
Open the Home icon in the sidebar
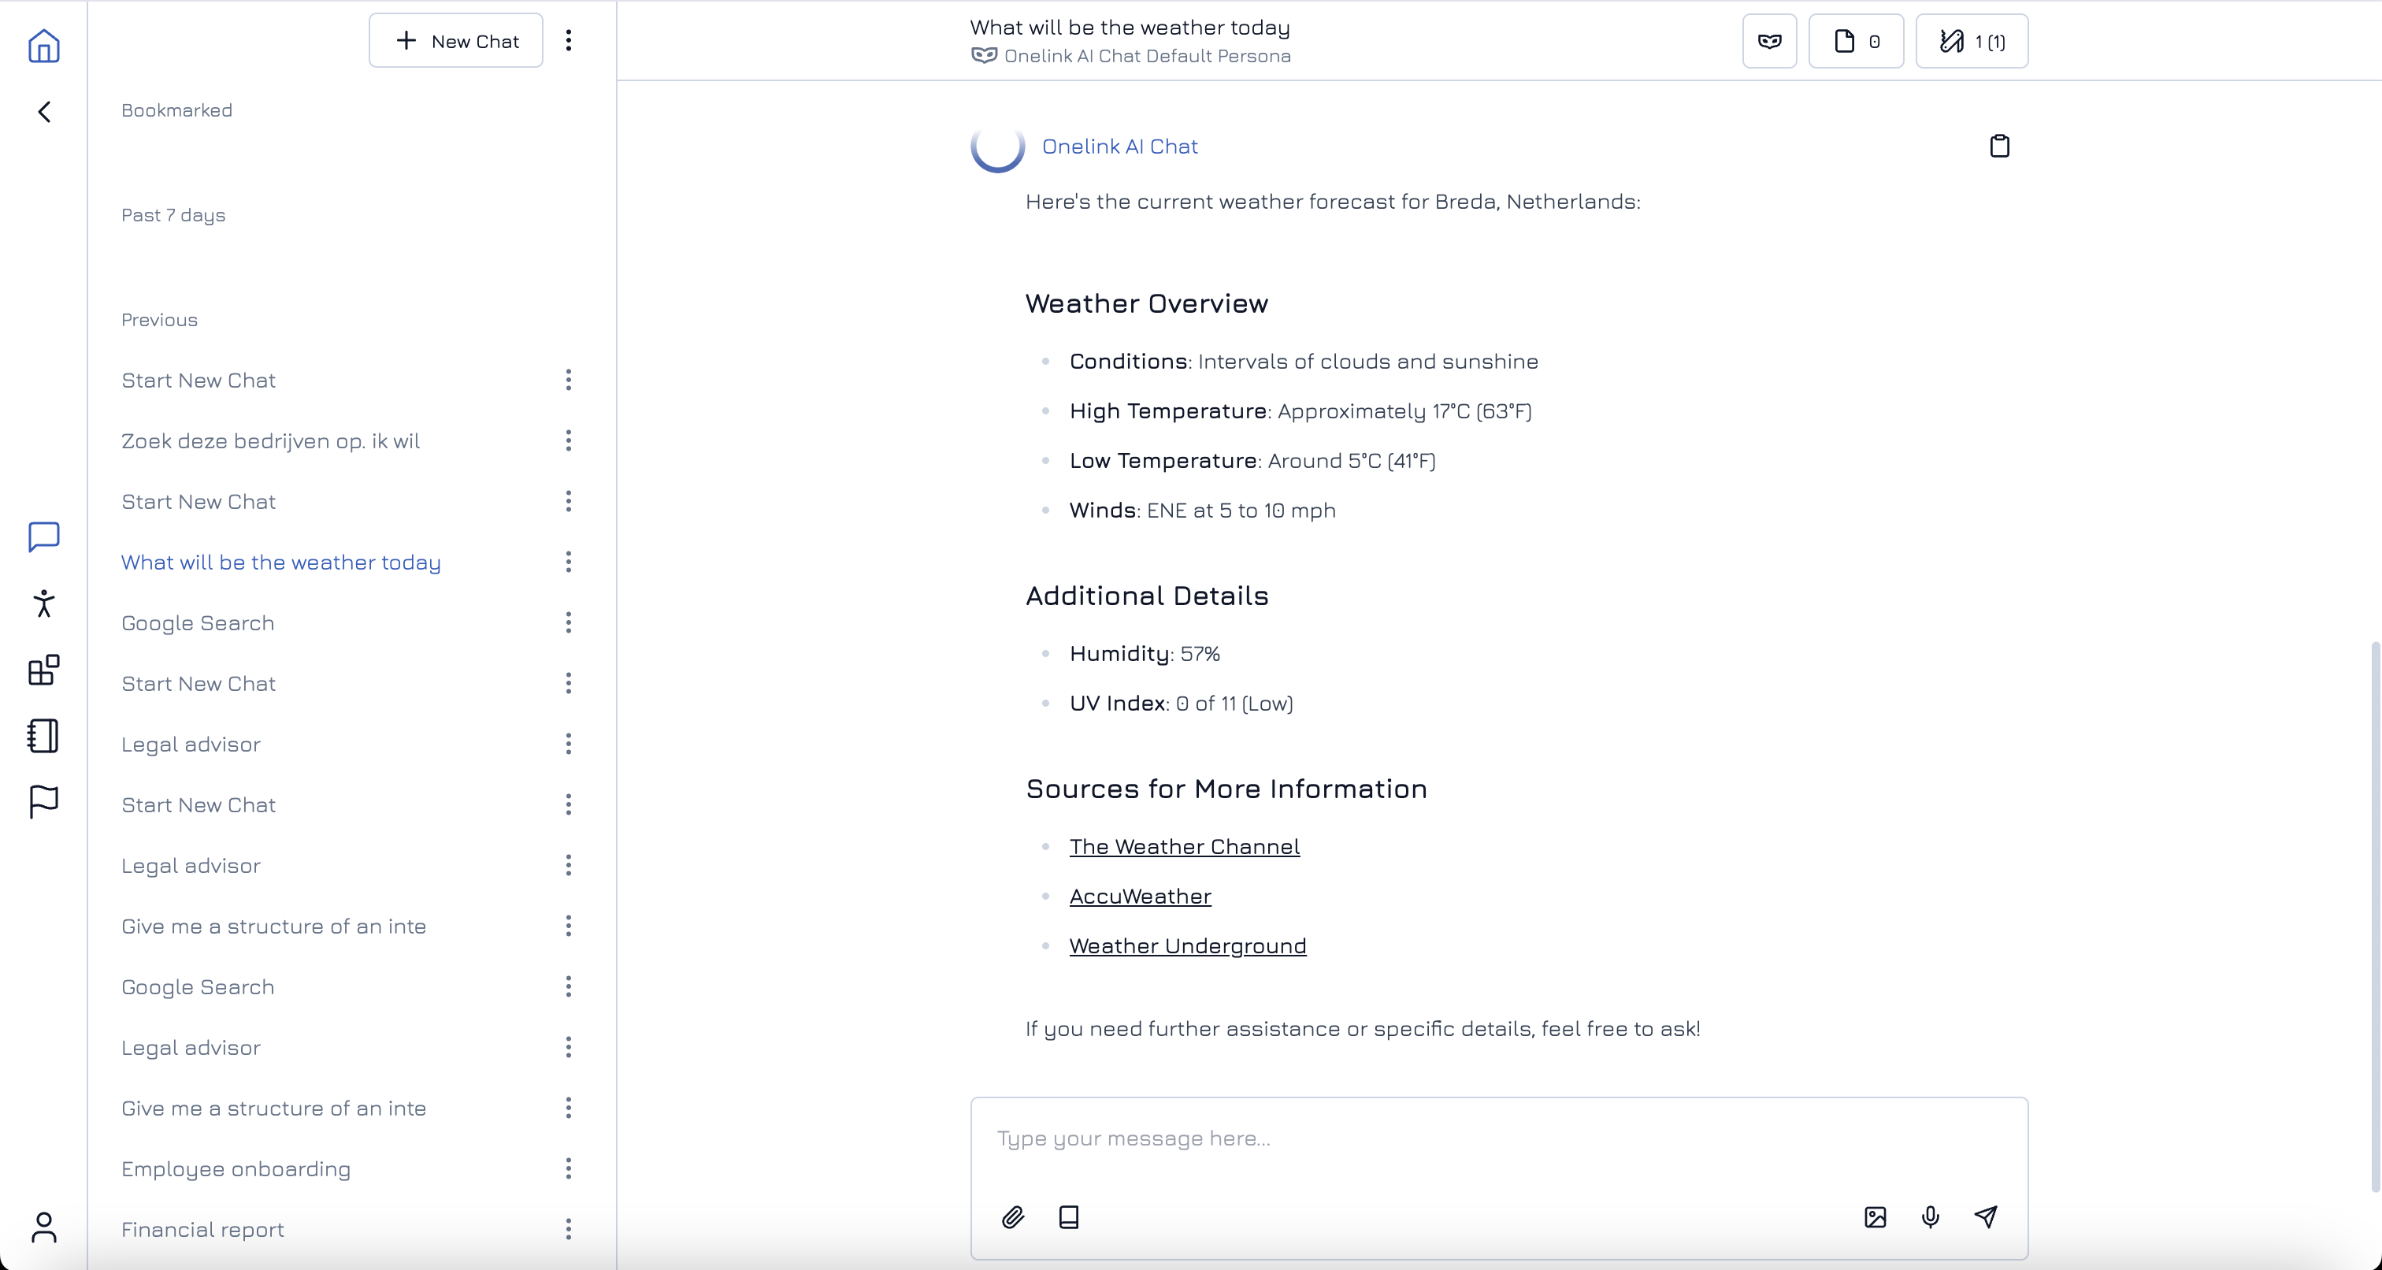point(43,46)
